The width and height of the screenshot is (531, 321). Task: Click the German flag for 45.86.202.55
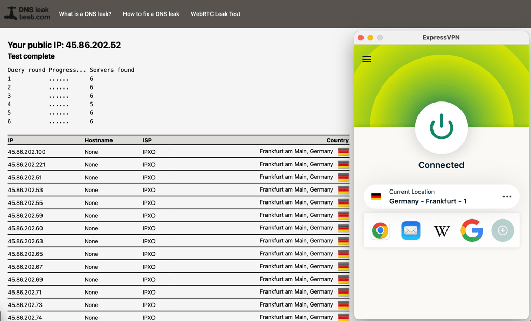(343, 202)
